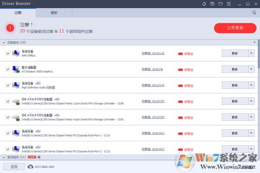Click the WHQL tag on Root Port 1 row
260x173 pixels.
tap(38, 131)
